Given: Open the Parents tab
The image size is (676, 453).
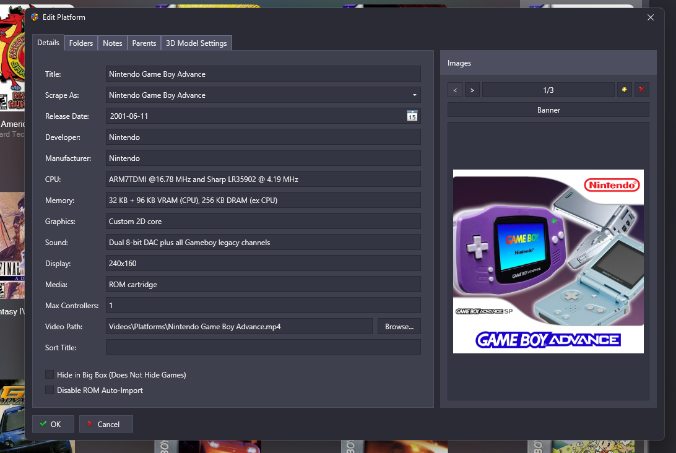Looking at the screenshot, I should (144, 43).
